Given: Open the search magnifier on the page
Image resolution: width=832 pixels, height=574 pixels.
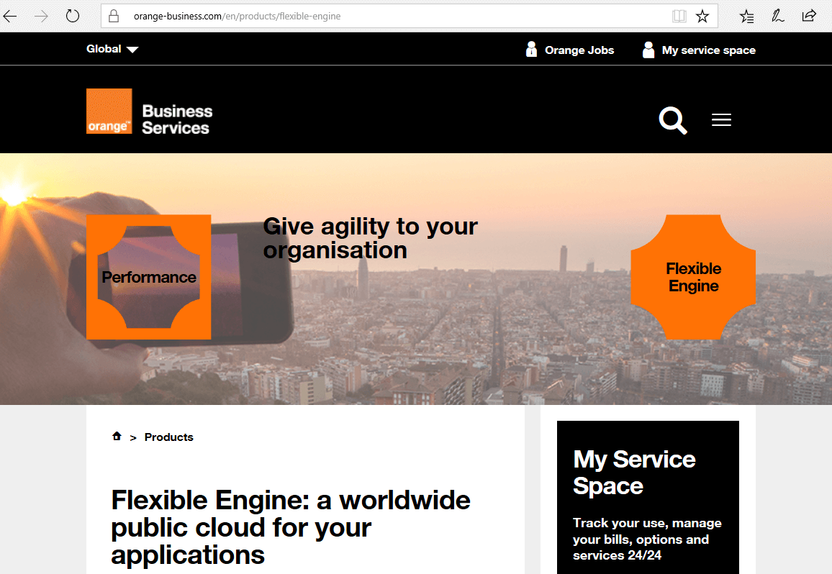Looking at the screenshot, I should coord(672,121).
